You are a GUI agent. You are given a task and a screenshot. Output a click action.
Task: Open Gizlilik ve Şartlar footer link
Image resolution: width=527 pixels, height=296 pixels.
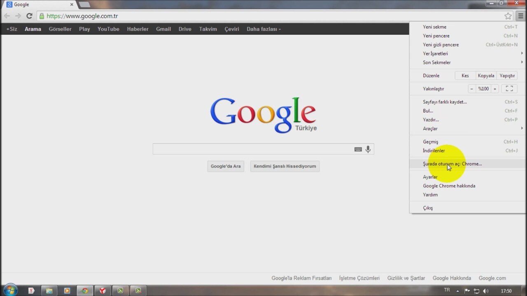point(406,278)
